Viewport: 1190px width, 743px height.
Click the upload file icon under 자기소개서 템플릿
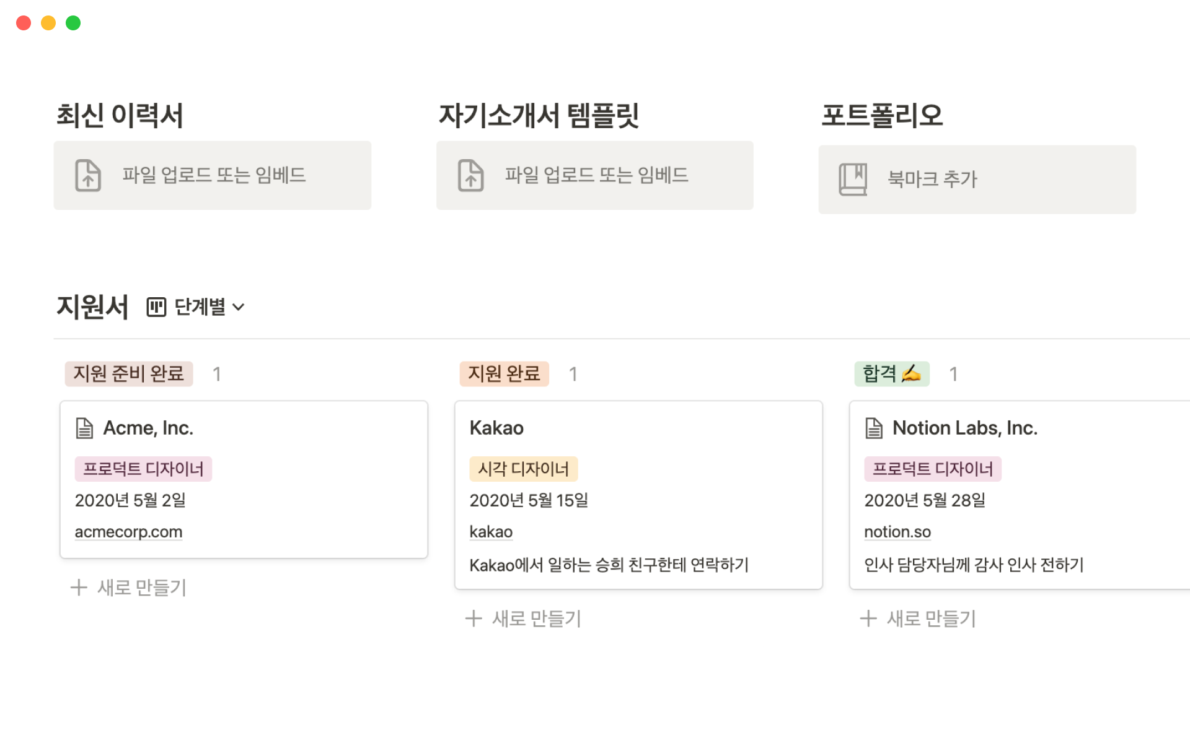[x=470, y=175]
